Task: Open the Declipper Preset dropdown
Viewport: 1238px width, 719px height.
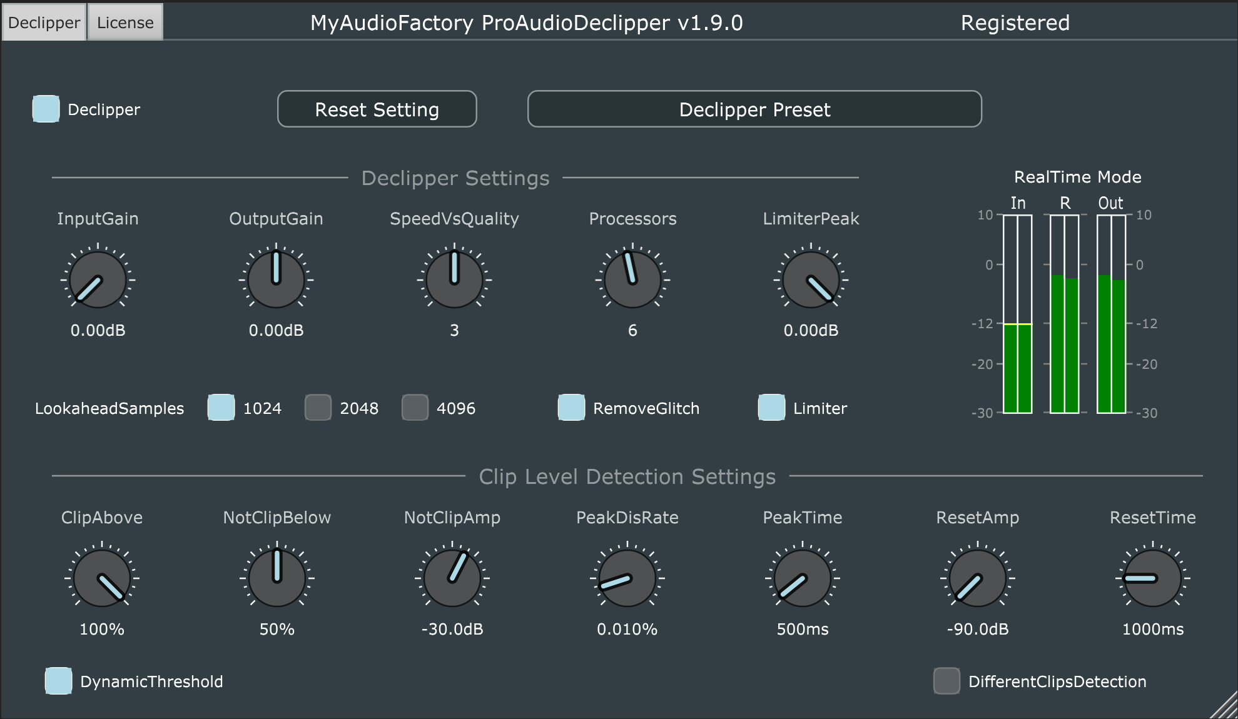Action: pyautogui.click(x=754, y=109)
